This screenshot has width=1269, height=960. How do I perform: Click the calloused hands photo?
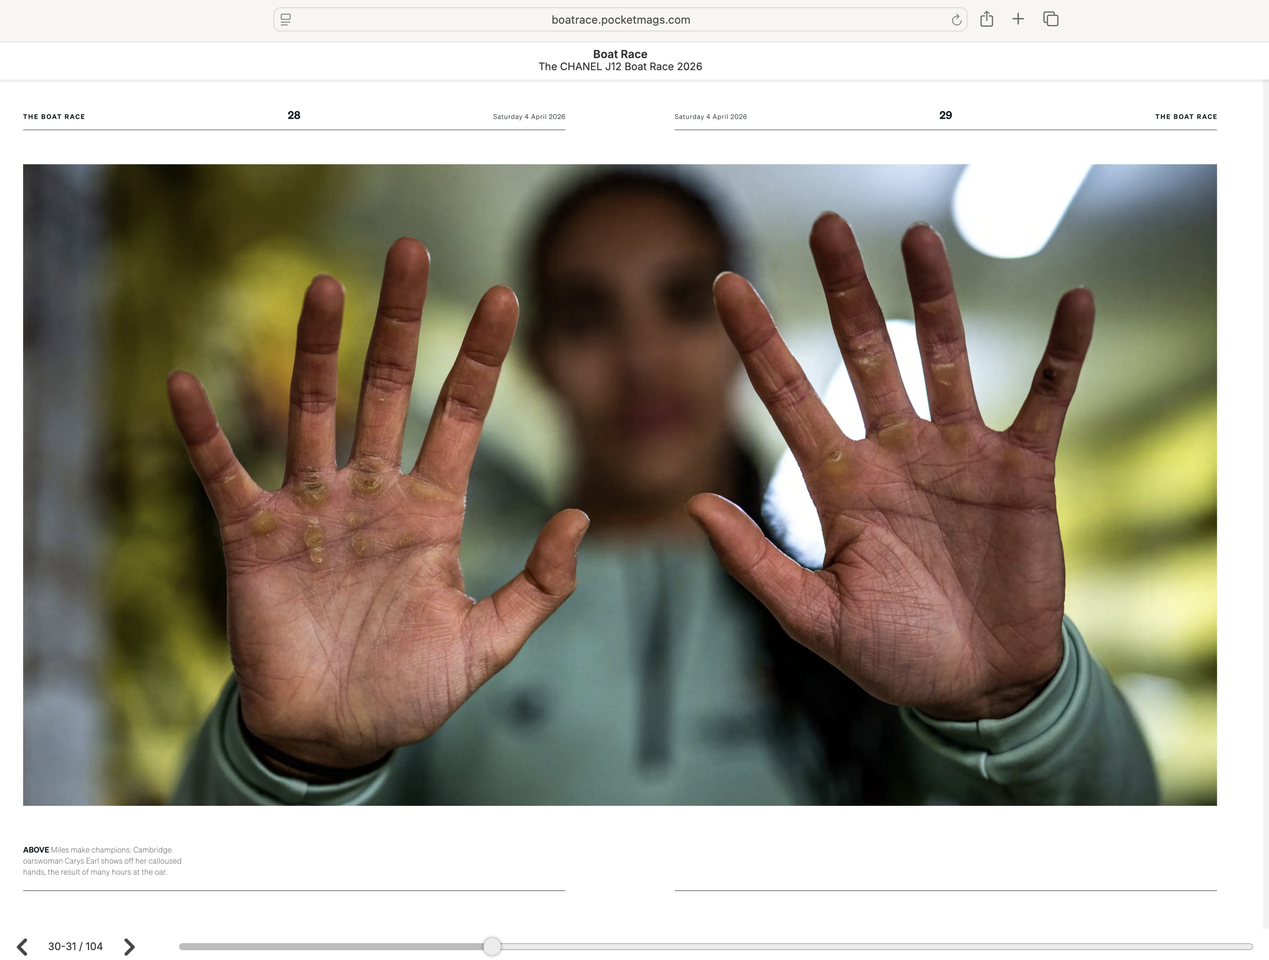click(x=620, y=485)
